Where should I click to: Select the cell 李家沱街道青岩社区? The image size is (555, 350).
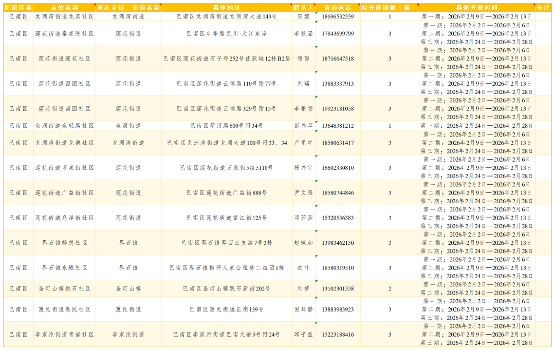point(64,335)
